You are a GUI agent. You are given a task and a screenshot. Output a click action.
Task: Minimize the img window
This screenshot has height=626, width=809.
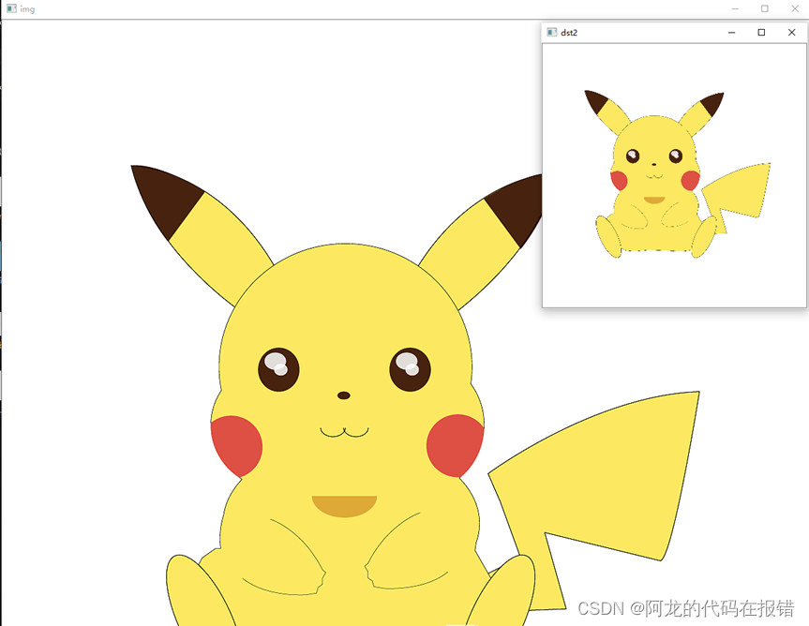(735, 8)
